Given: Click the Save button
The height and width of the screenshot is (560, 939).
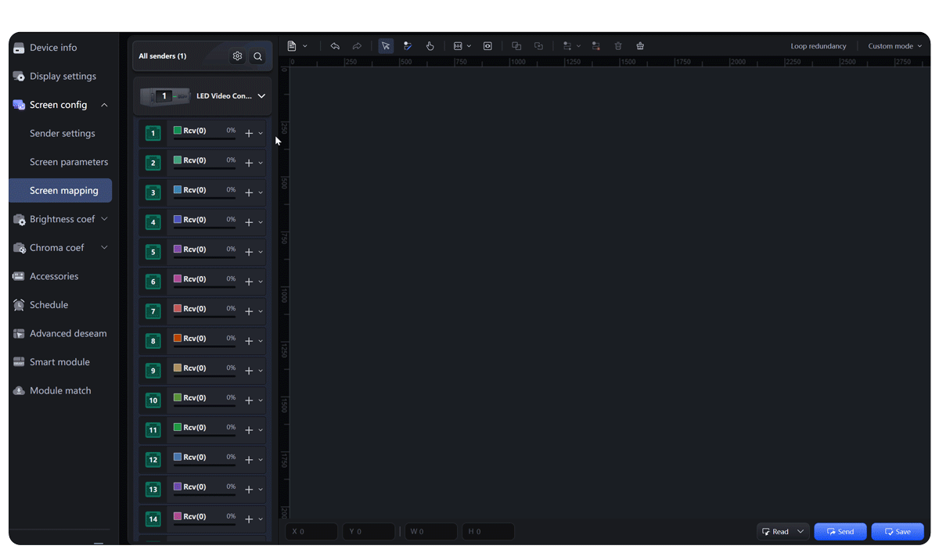Looking at the screenshot, I should click(x=897, y=532).
